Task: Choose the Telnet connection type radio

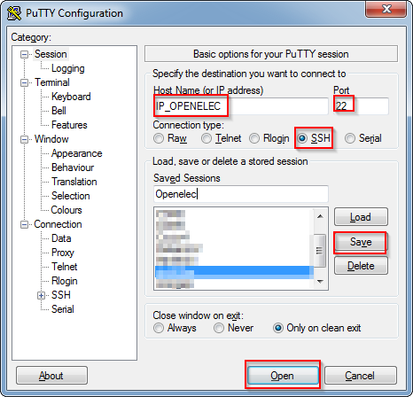Action: pyautogui.click(x=206, y=138)
